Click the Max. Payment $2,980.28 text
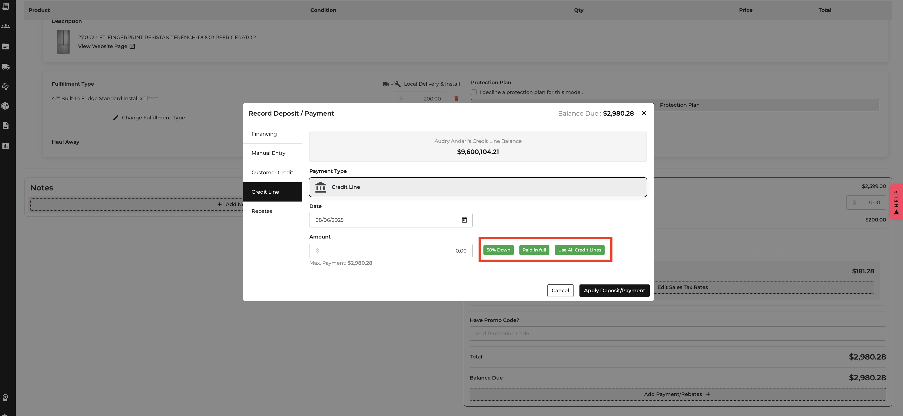903x416 pixels. click(x=340, y=263)
